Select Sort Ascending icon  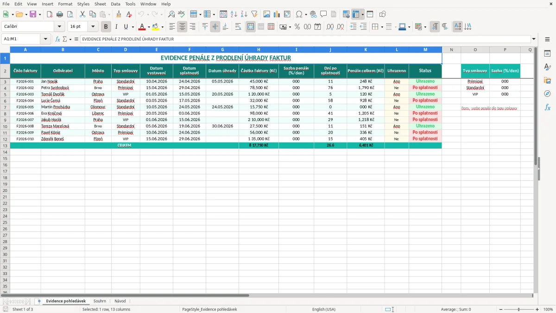click(234, 14)
